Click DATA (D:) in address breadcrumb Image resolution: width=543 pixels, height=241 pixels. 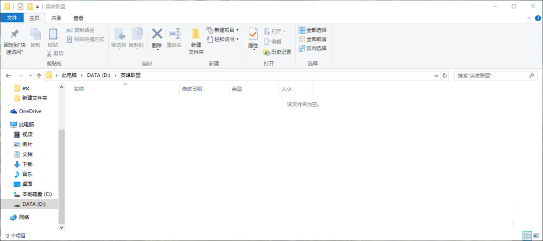[x=99, y=75]
